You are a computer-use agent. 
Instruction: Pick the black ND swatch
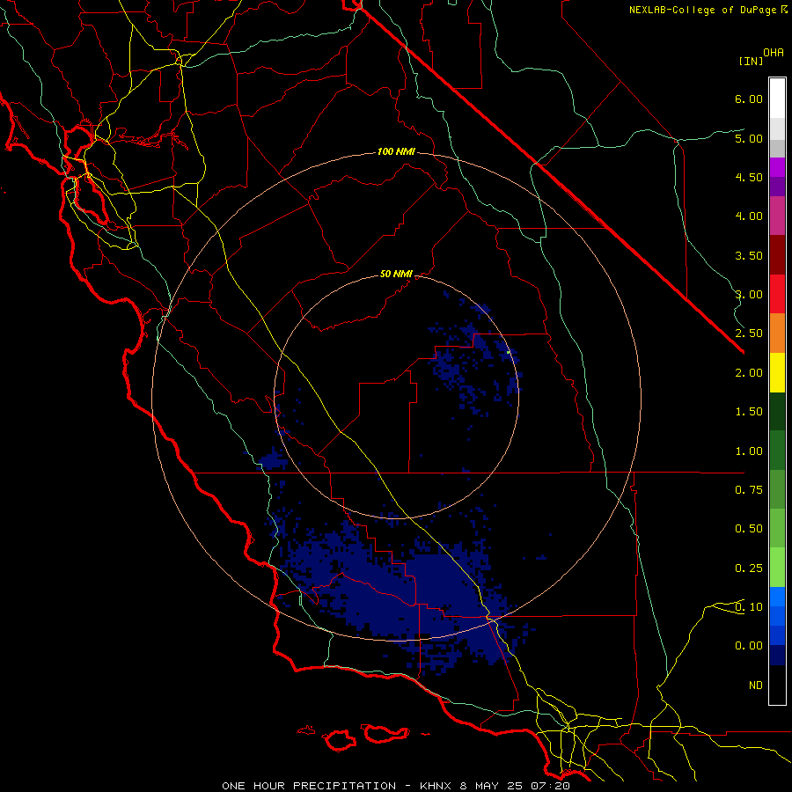click(777, 685)
